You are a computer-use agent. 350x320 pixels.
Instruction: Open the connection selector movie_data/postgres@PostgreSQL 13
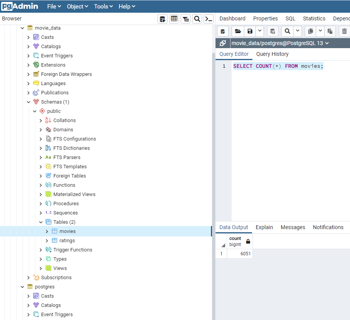(x=280, y=43)
